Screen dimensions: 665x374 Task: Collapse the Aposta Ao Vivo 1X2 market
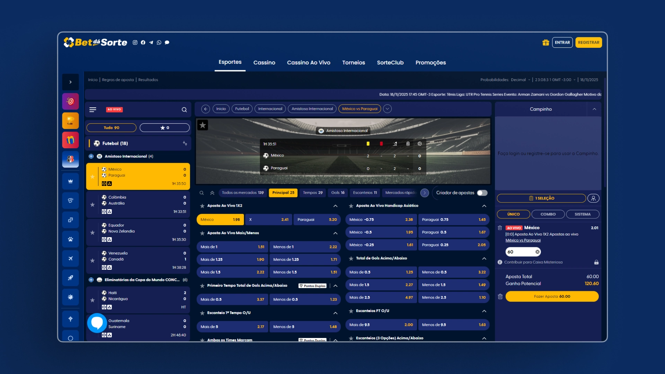point(335,206)
